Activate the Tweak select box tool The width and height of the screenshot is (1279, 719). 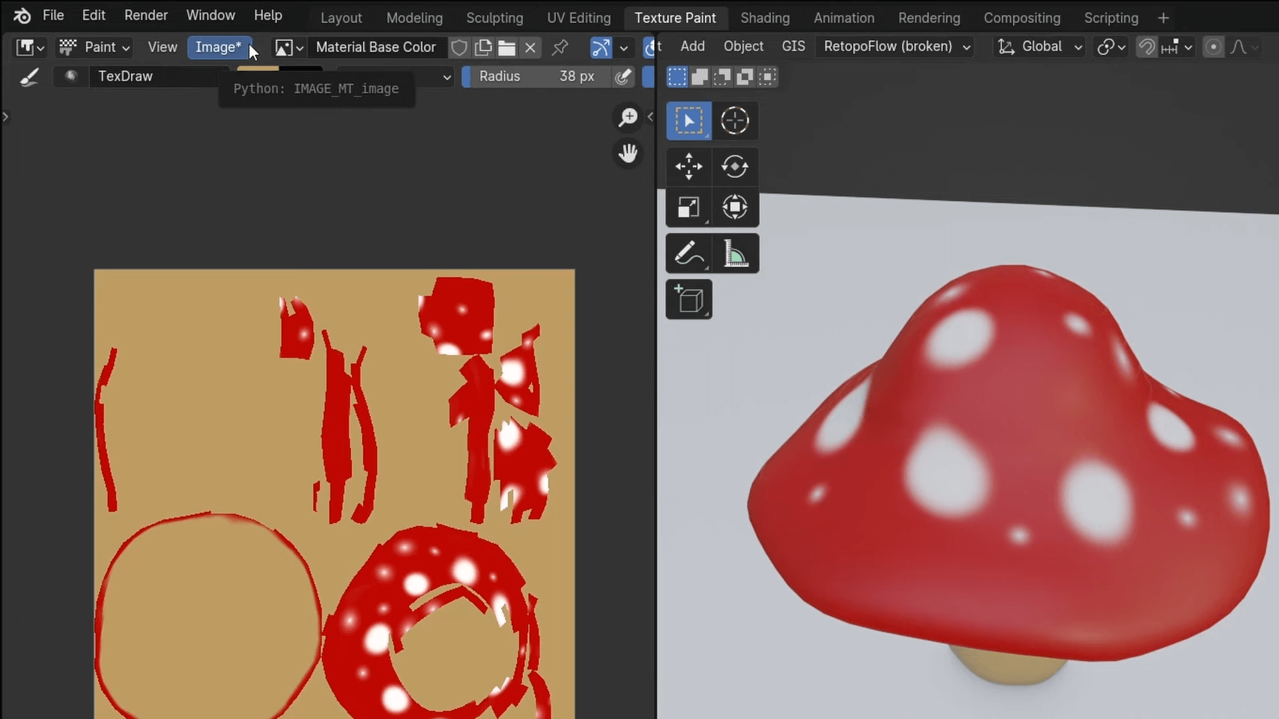pos(688,120)
